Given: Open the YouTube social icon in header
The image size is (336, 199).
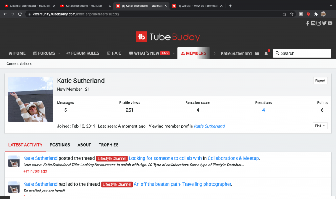Looking at the screenshot, I should click(330, 23).
